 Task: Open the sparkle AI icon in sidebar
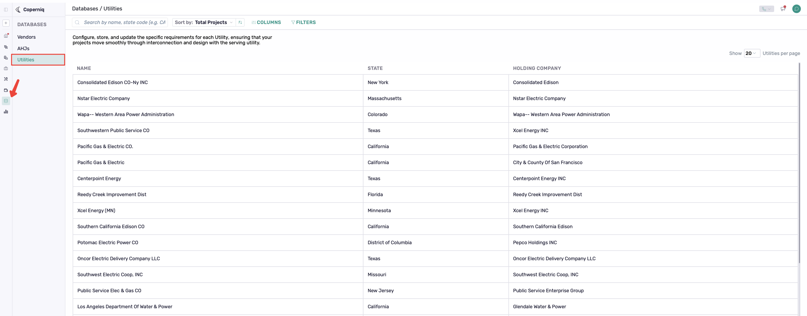[x=6, y=47]
